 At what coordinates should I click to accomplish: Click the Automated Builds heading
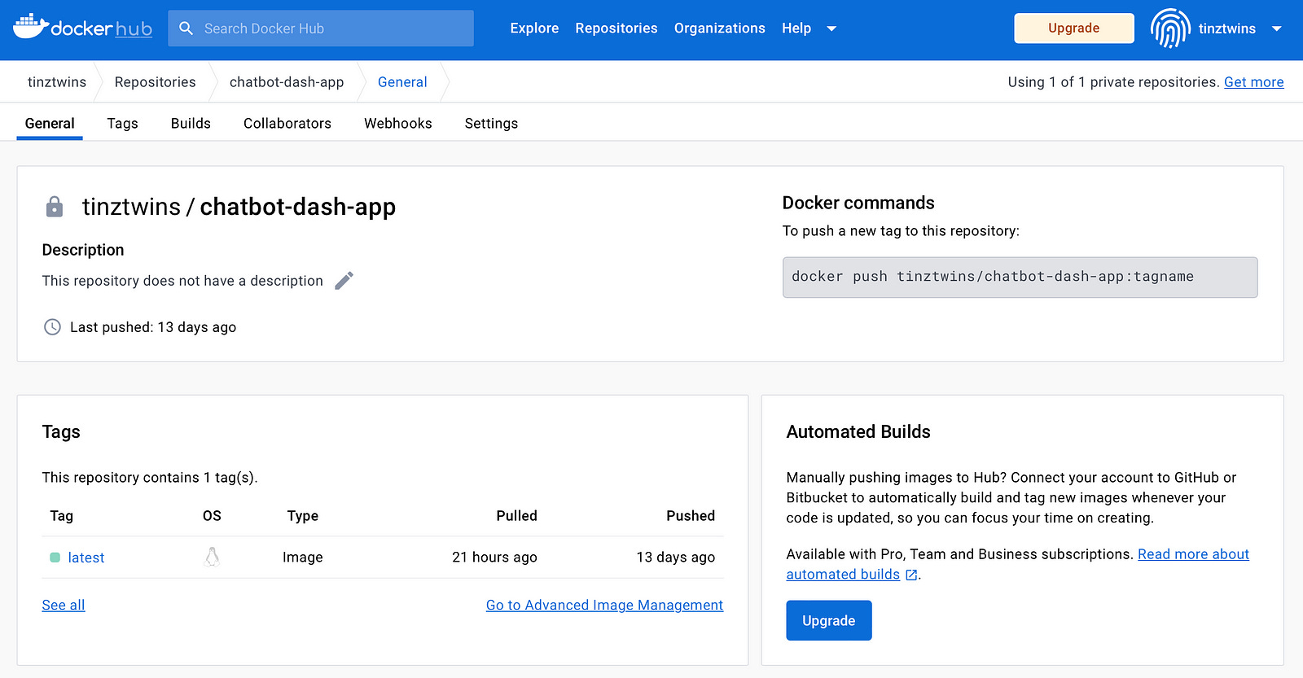pos(858,431)
